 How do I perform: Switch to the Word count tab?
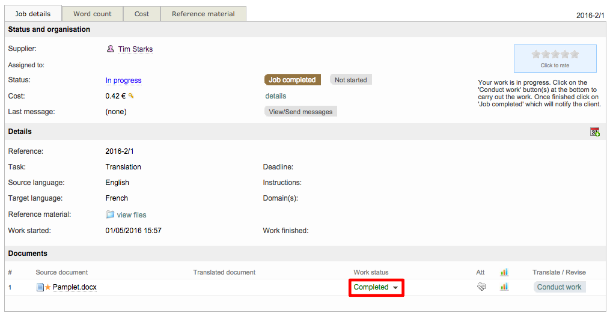[93, 14]
